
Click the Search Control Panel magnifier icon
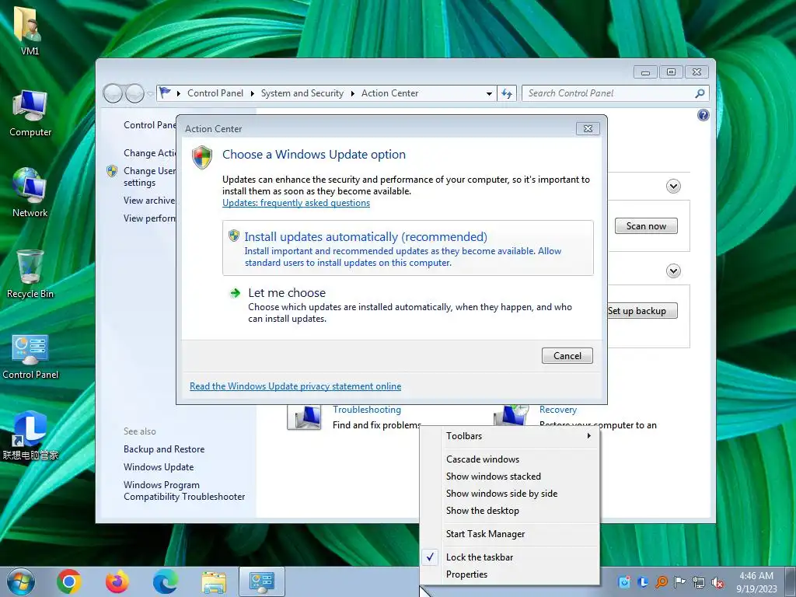(700, 93)
